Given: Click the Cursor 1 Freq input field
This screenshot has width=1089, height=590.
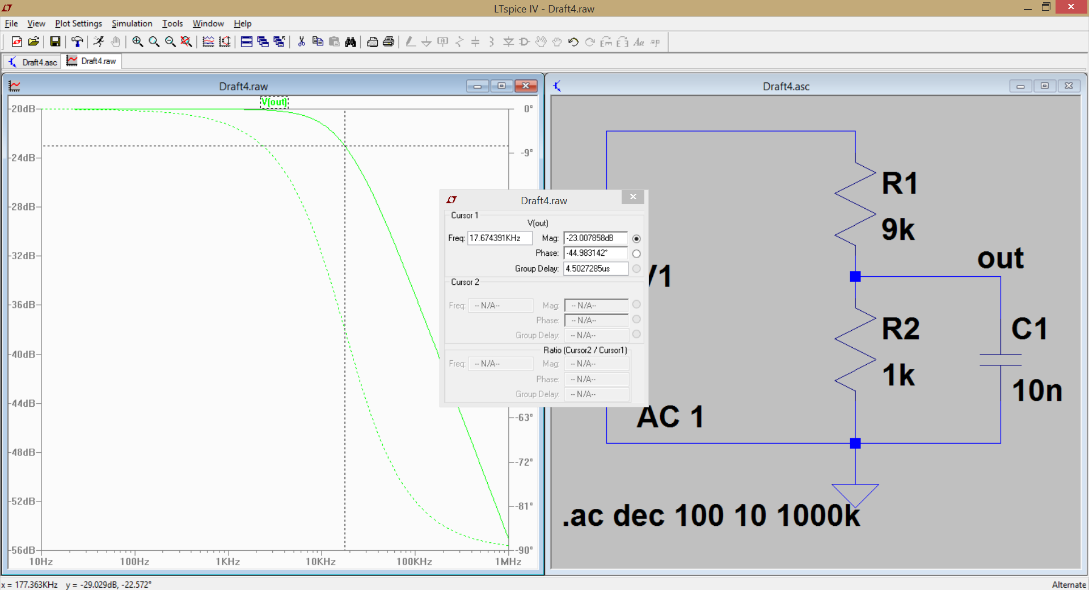Looking at the screenshot, I should 500,238.
